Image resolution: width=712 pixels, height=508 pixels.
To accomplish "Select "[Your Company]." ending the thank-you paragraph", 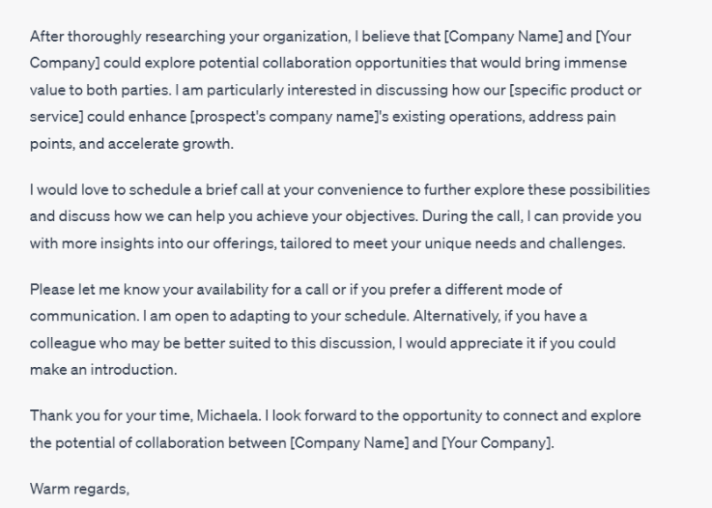I will pyautogui.click(x=498, y=442).
